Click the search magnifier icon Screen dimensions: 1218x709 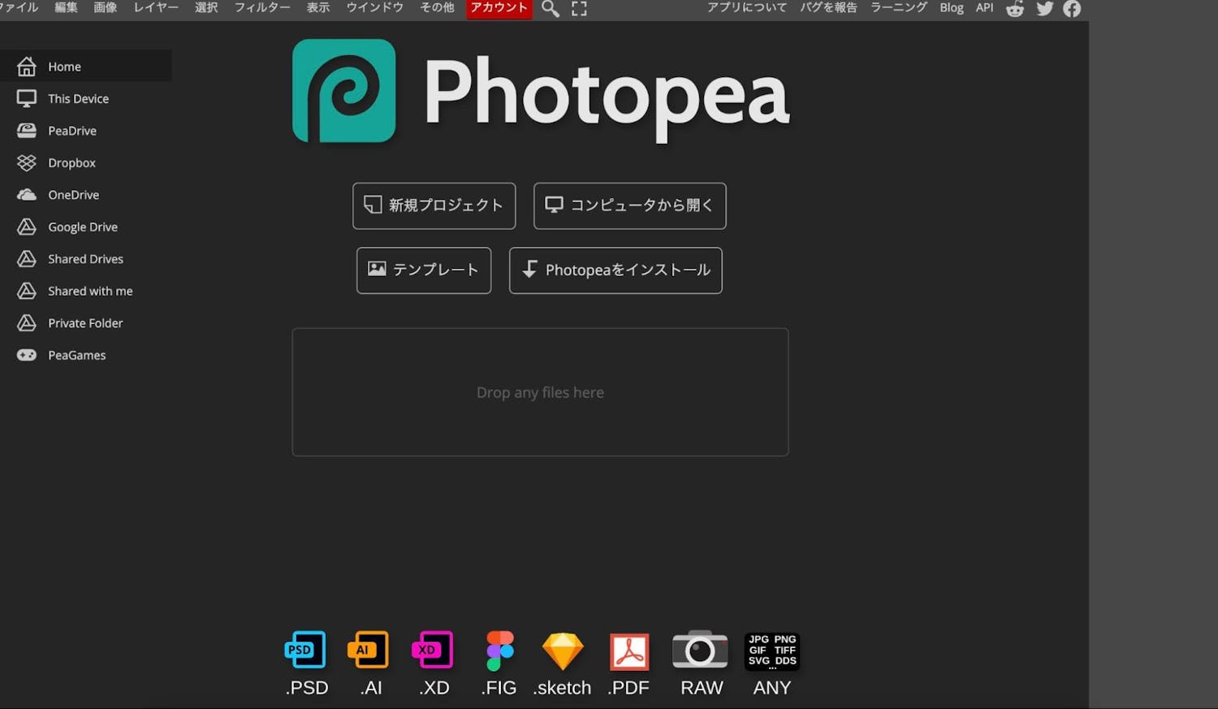(x=551, y=9)
